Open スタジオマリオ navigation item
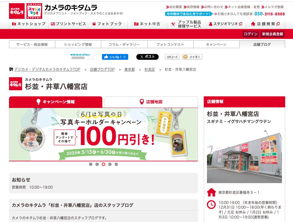The width and height of the screenshot is (293, 222). pyautogui.click(x=226, y=24)
